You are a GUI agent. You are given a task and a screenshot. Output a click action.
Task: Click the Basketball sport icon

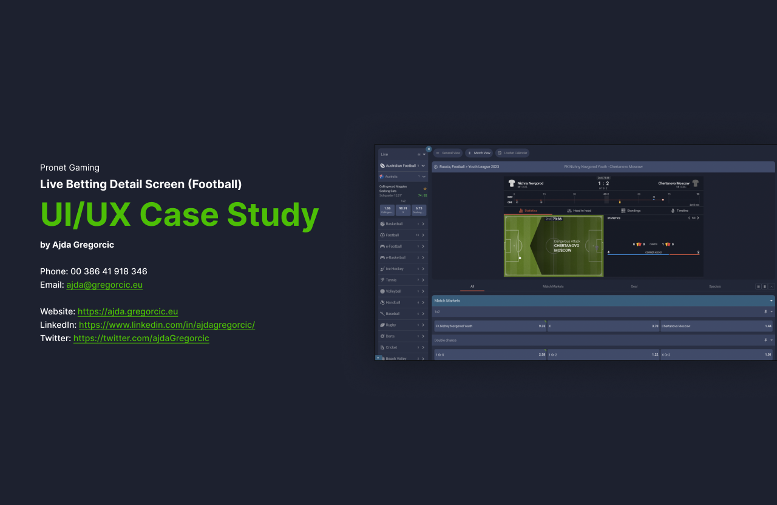[382, 224]
